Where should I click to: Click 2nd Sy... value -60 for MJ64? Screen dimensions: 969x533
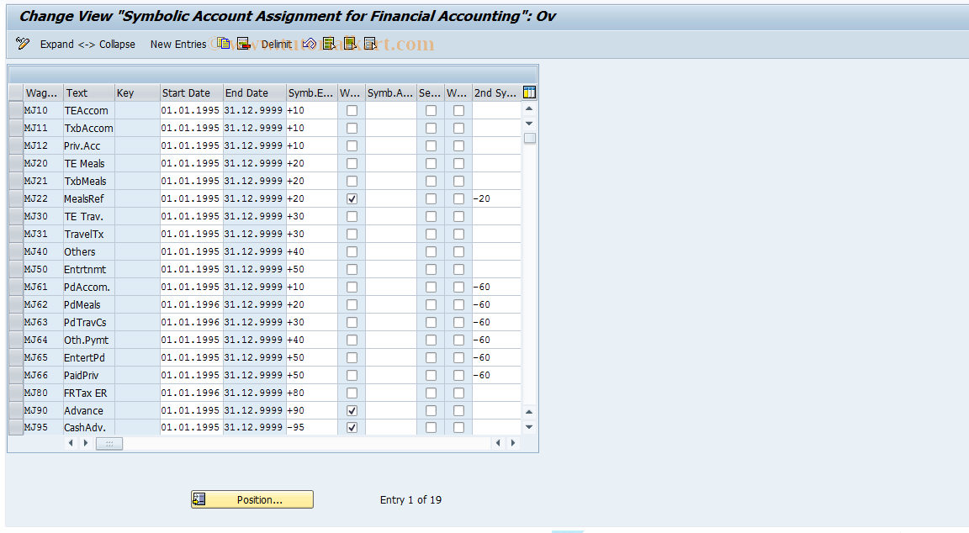click(x=496, y=340)
